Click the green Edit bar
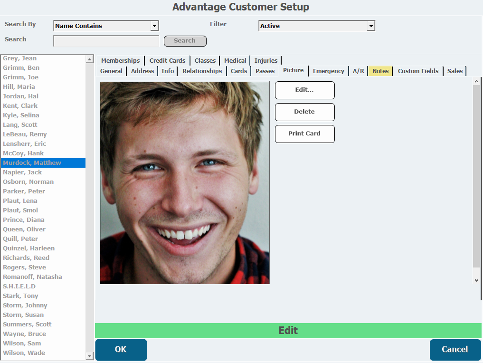The width and height of the screenshot is (483, 363). [288, 330]
